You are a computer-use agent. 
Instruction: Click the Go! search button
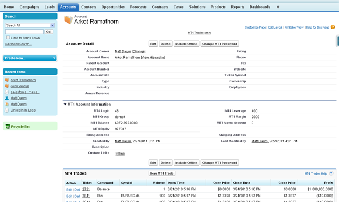point(49,32)
